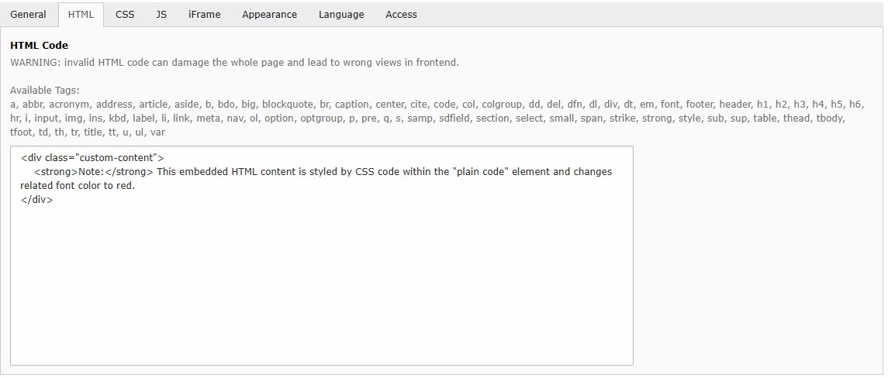The height and width of the screenshot is (378, 888).
Task: Click the <strong>Note:</strong> text in code
Action: (93, 172)
